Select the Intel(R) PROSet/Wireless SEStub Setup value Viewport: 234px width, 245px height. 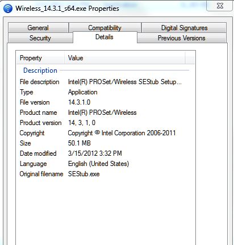(125, 82)
